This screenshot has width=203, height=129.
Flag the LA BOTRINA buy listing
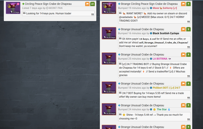(183, 55)
